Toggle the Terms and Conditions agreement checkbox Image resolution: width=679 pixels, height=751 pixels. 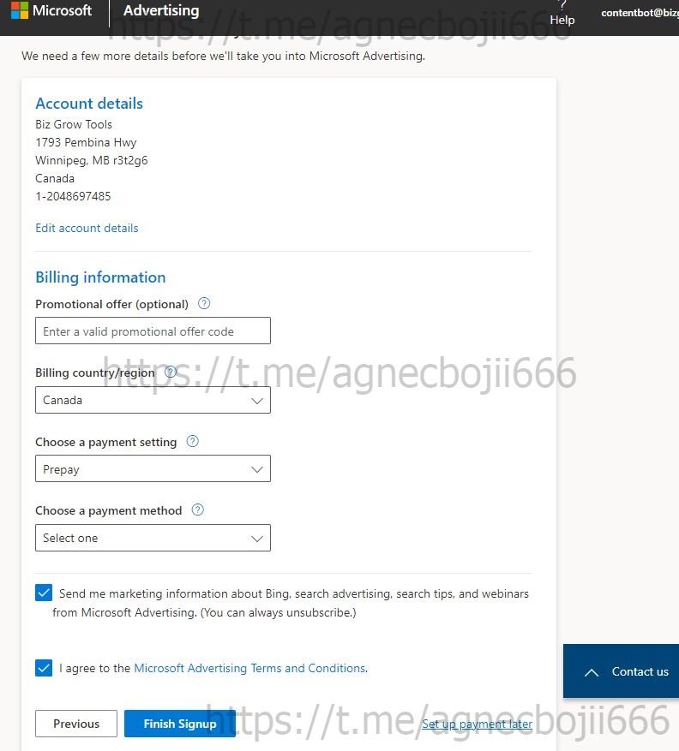(44, 668)
